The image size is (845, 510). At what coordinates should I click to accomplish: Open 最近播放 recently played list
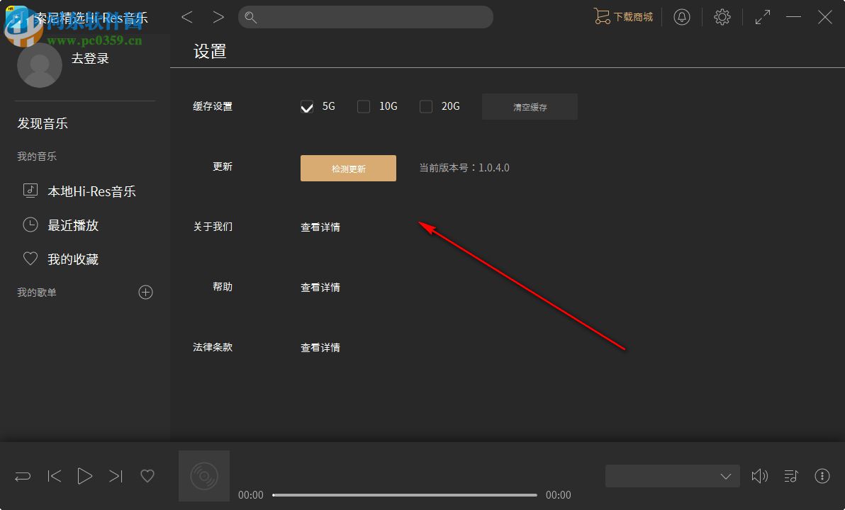tap(73, 225)
